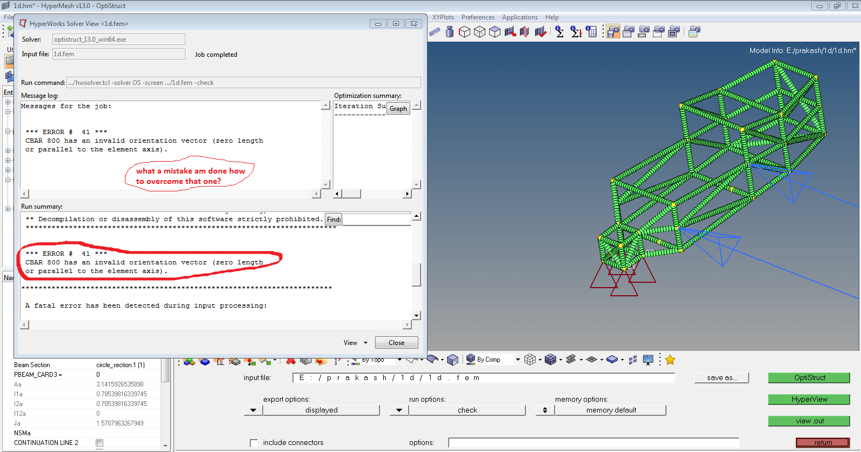Image resolution: width=861 pixels, height=452 pixels.
Task: Toggle the include connectors checkbox
Action: (253, 443)
